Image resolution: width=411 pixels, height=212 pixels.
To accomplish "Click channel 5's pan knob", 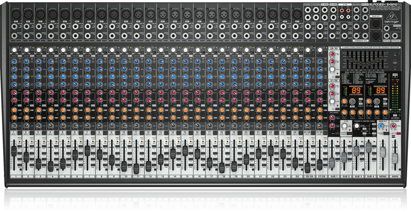I will [63, 127].
